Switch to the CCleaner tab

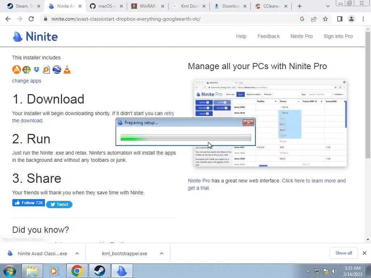[x=271, y=6]
